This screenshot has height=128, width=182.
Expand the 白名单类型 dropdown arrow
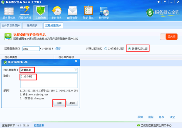[76, 70]
